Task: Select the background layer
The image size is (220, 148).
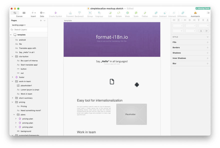Action: tap(28, 131)
